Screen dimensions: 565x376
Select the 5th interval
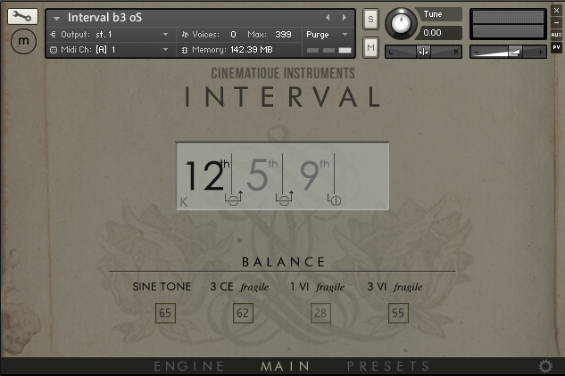tap(262, 175)
